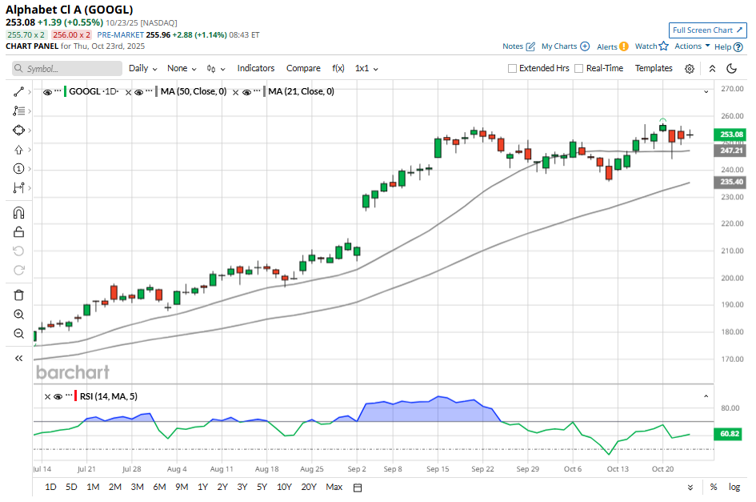Image resolution: width=756 pixels, height=502 pixels.
Task: Expand the bottom double-chevron options
Action: click(690, 488)
